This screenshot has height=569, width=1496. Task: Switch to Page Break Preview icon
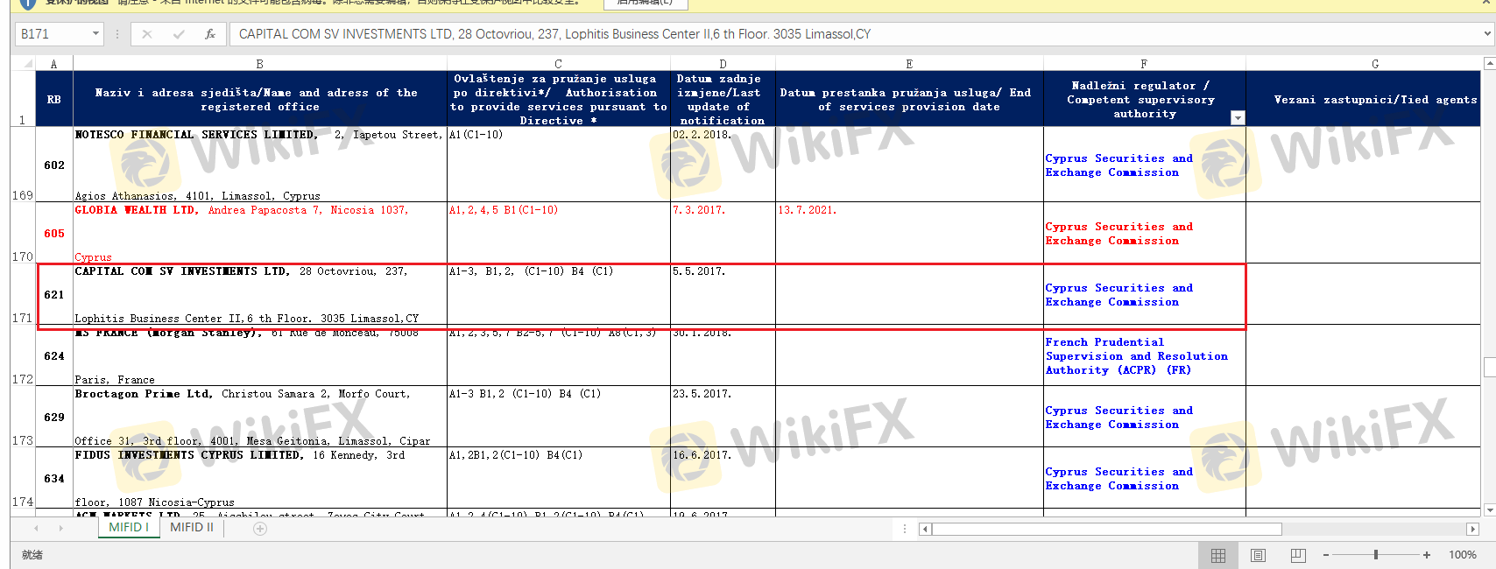[1298, 555]
